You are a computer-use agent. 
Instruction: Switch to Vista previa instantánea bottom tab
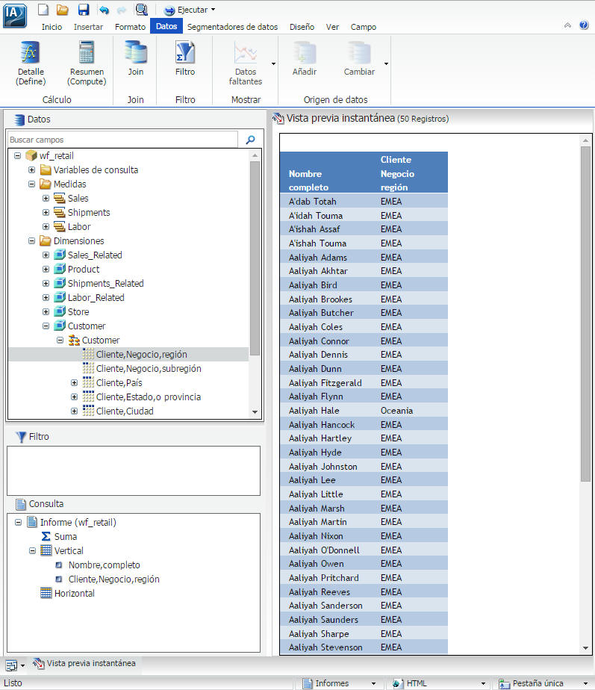click(x=84, y=663)
